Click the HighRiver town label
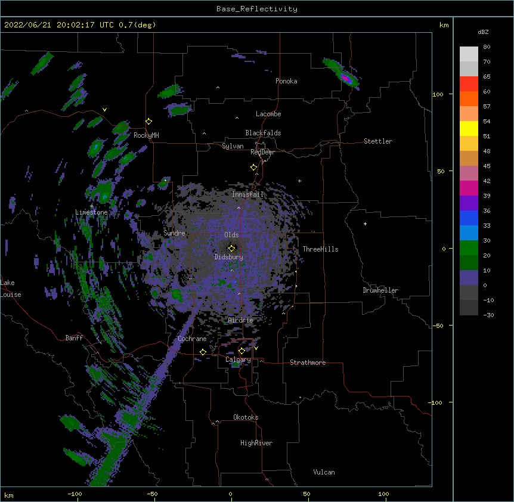The image size is (514, 502). 256,443
